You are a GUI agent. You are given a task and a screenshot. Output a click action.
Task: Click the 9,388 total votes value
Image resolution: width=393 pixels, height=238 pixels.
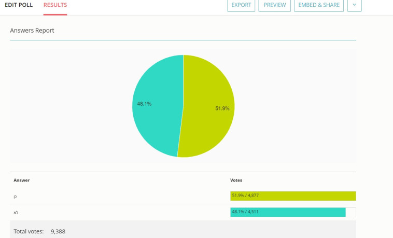coord(58,231)
